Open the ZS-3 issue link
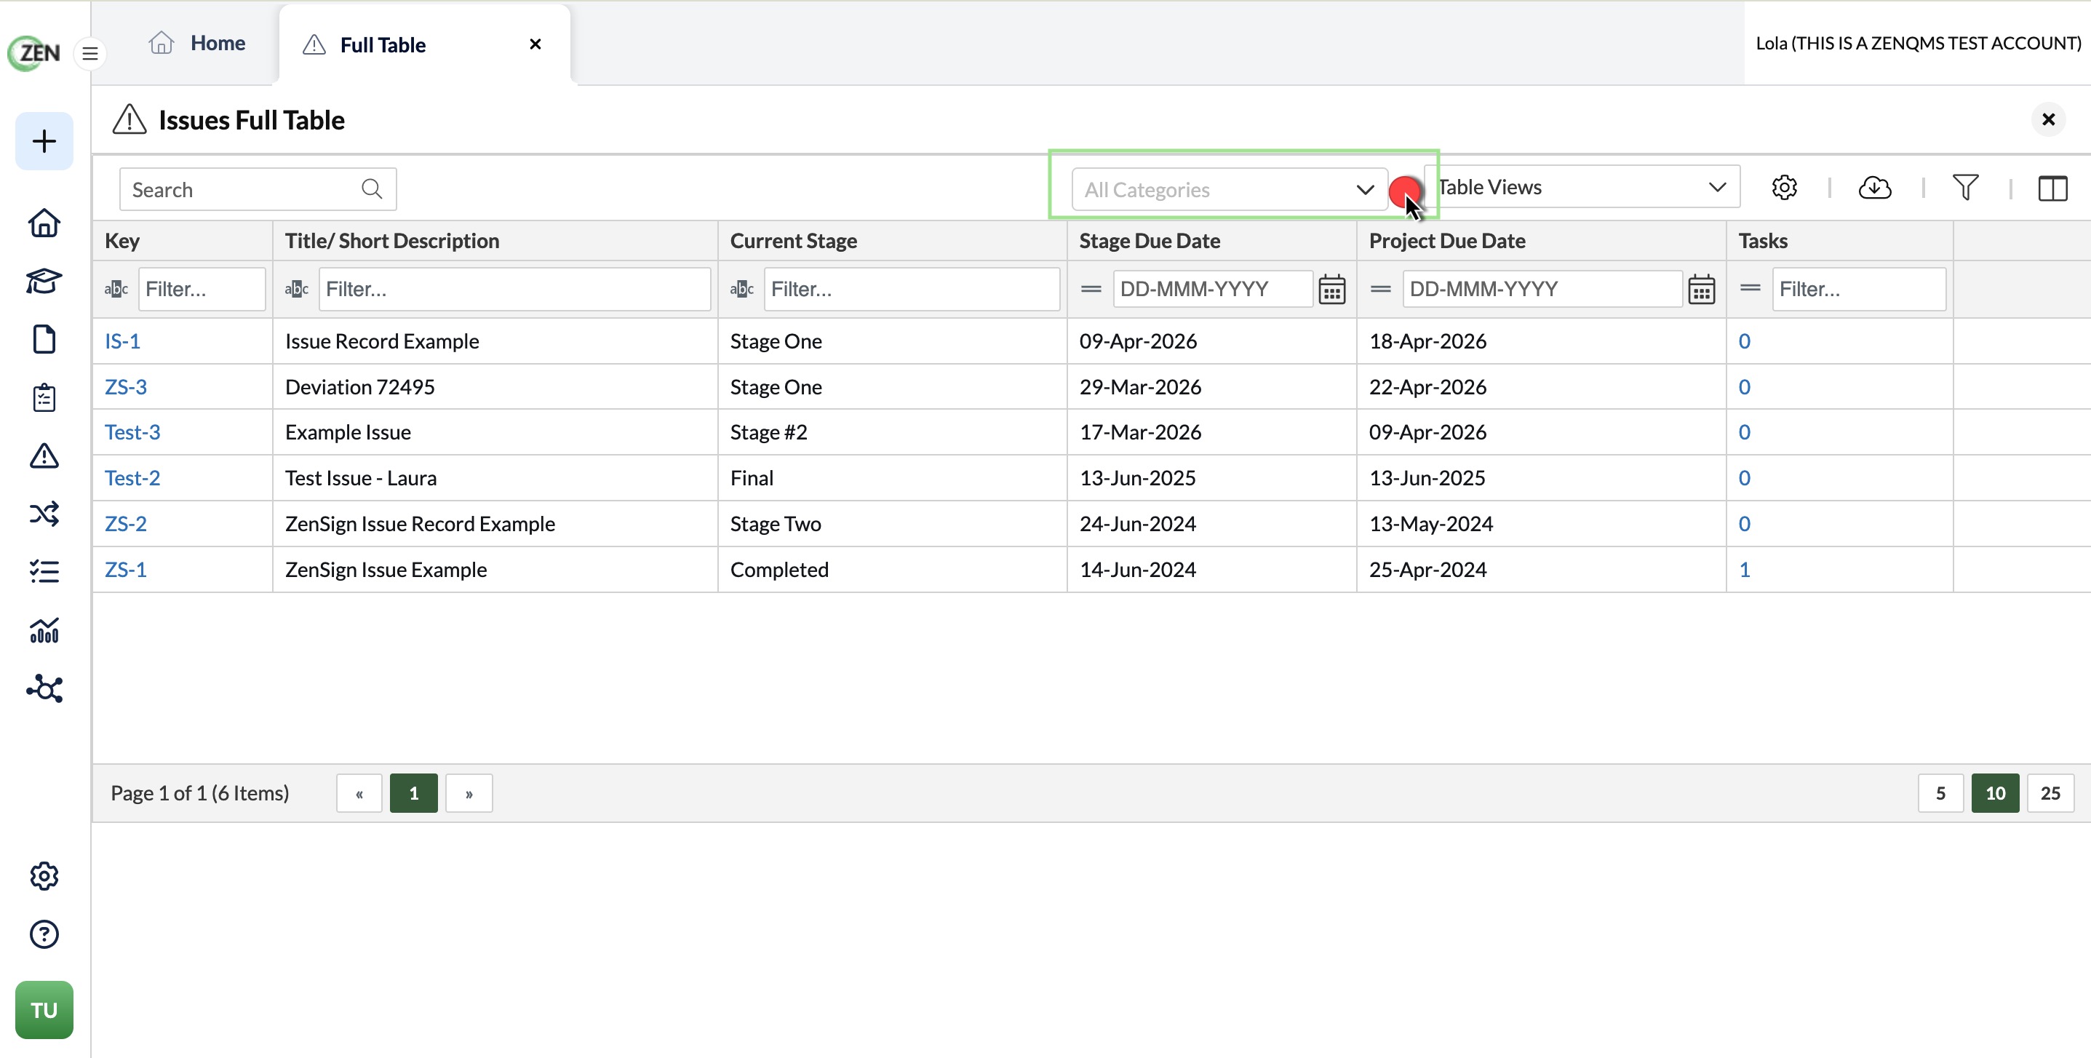The image size is (2091, 1058). click(126, 386)
